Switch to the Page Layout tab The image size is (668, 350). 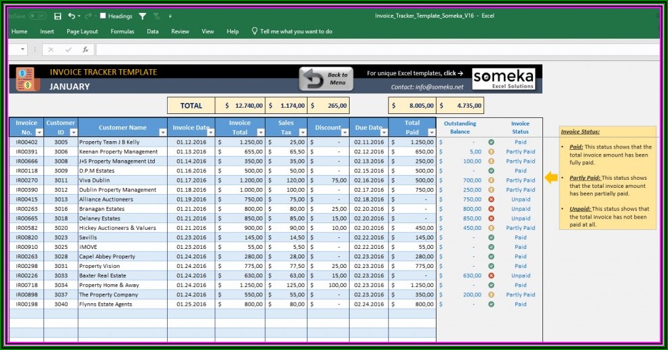click(x=82, y=31)
